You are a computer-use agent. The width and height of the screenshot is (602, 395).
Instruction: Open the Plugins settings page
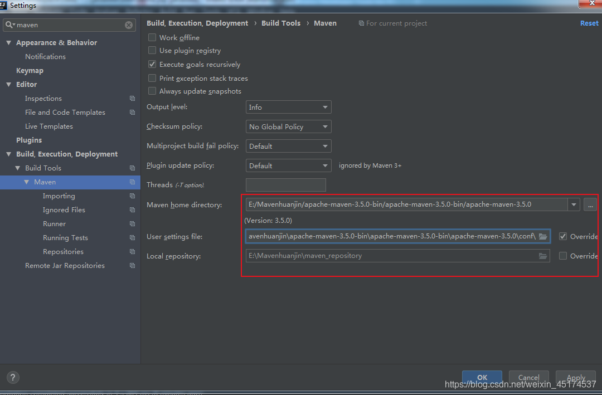click(x=29, y=140)
